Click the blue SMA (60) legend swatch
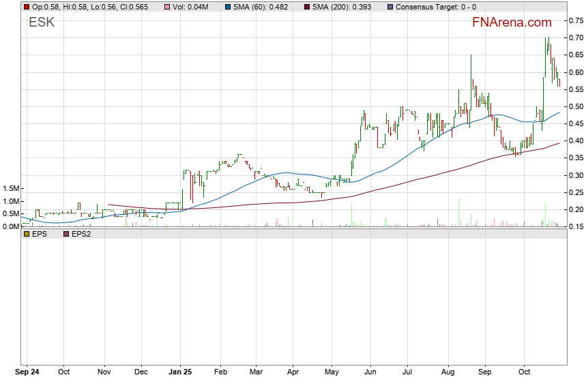Image resolution: width=586 pixels, height=386 pixels. [x=227, y=7]
